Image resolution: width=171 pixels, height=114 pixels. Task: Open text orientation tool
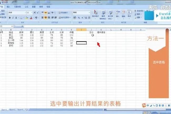(53, 13)
